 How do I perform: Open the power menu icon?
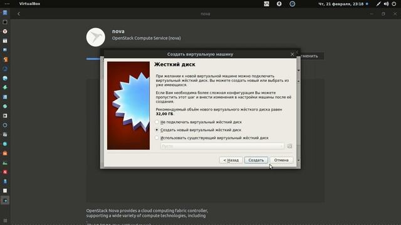pyautogui.click(x=394, y=4)
